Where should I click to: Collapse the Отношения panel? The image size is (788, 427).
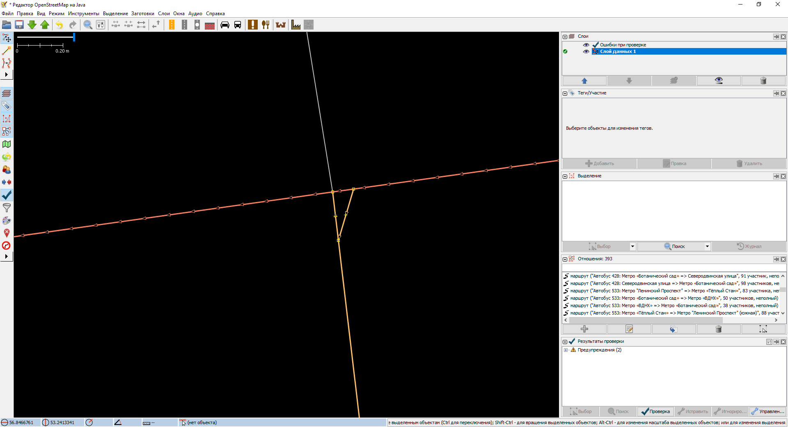[x=565, y=259]
